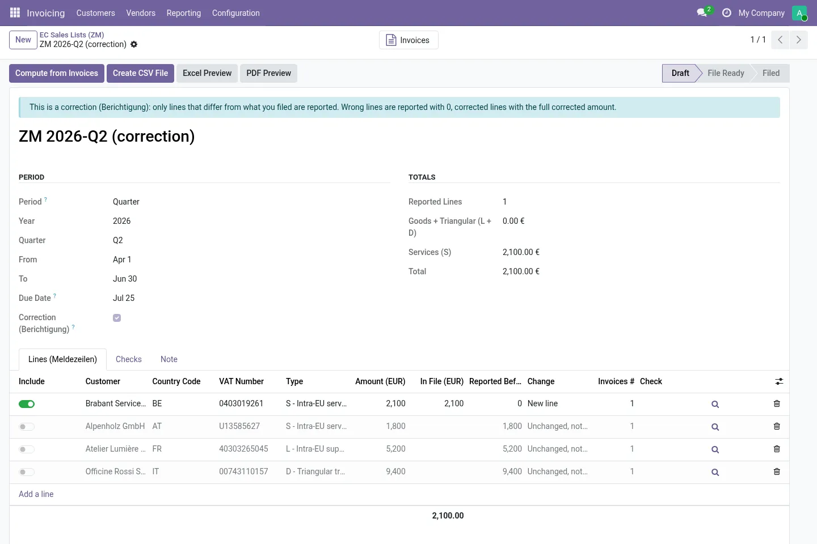The image size is (817, 544).
Task: Switch to the Note tab
Action: coord(169,359)
